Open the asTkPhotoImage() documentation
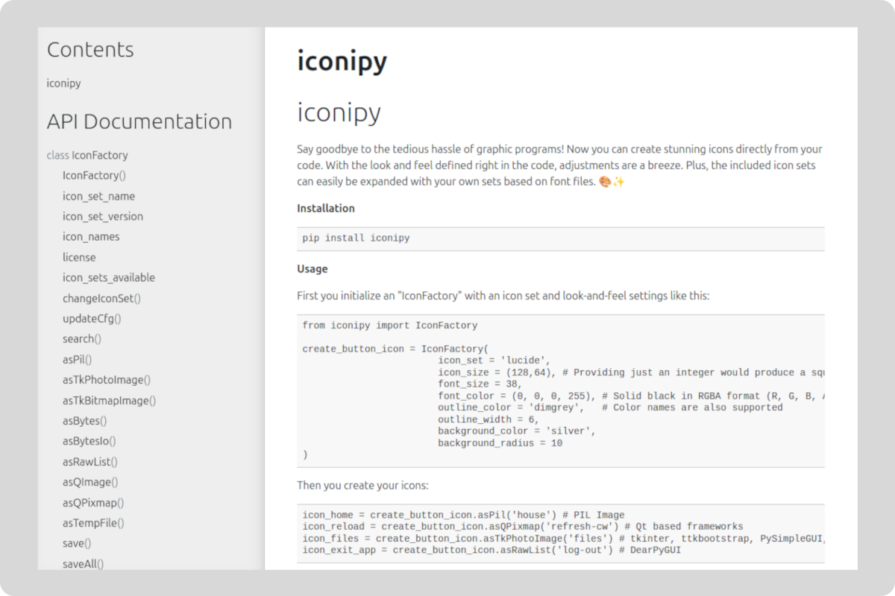895x596 pixels. [106, 379]
